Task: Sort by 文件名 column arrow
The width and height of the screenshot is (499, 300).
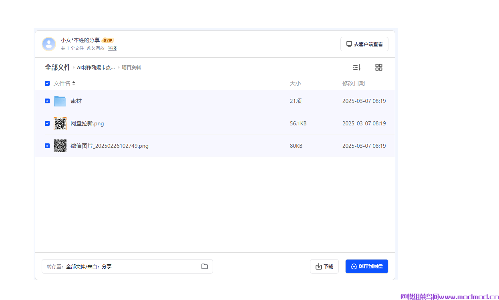Action: pos(74,83)
